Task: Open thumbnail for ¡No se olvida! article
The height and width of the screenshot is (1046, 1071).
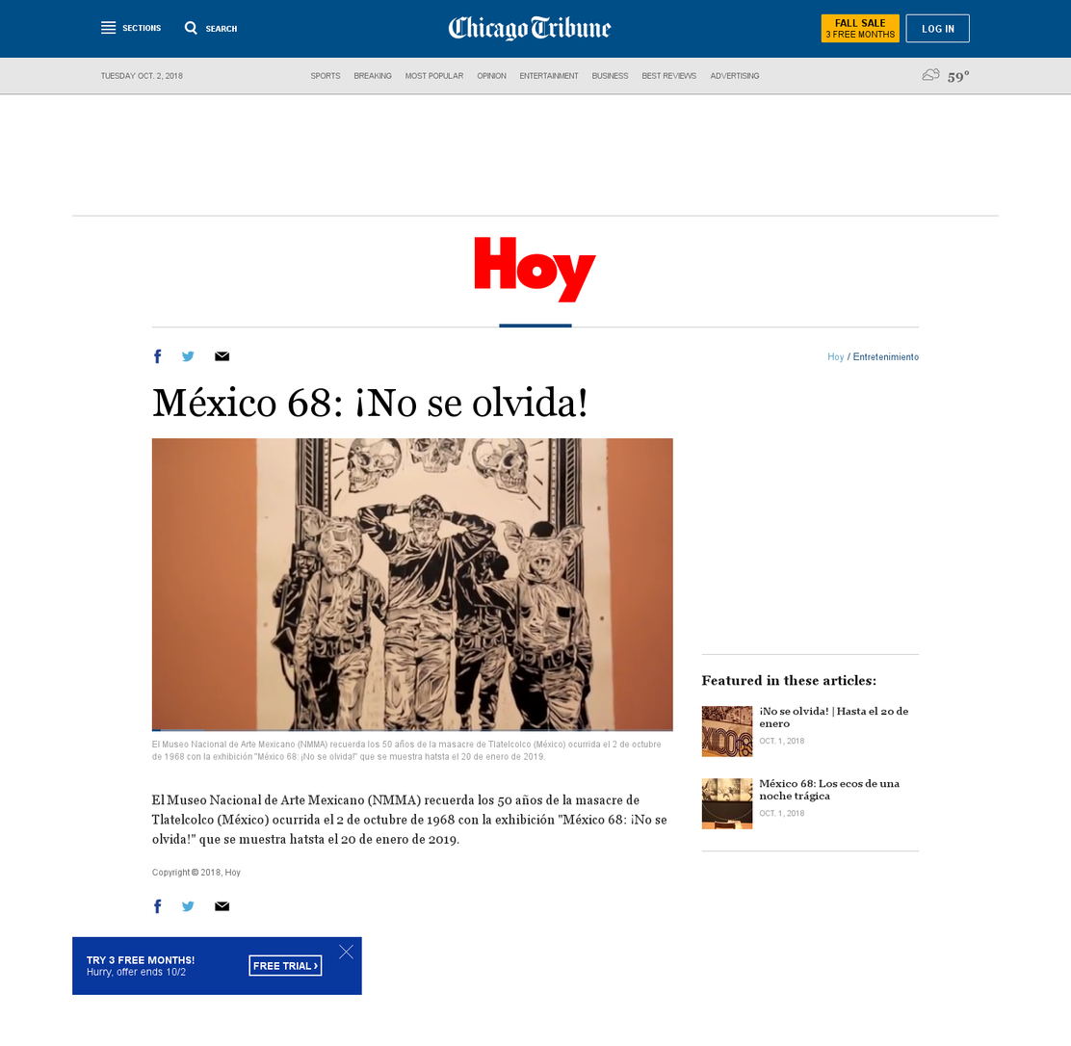Action: coord(727,731)
